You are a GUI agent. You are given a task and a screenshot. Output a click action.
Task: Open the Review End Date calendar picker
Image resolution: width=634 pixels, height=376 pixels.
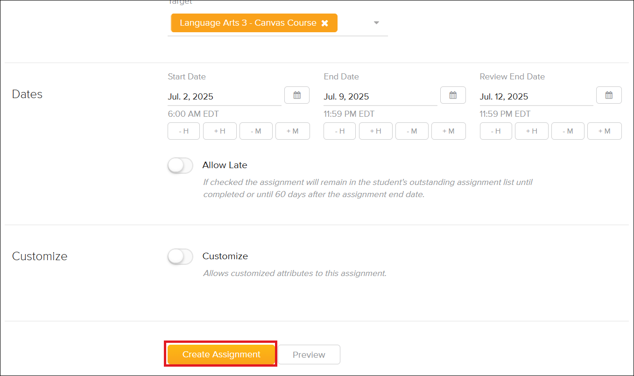(x=609, y=95)
